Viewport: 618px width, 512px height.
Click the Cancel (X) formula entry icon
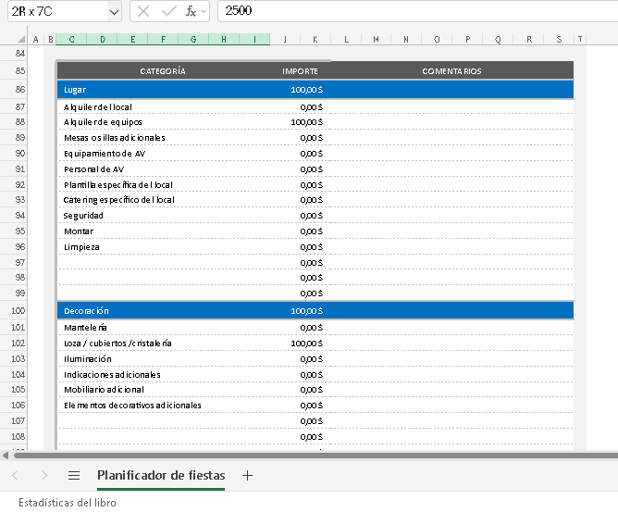pyautogui.click(x=143, y=11)
